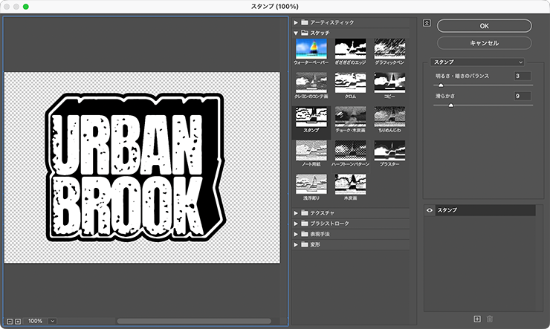
Task: Click the 滑らかさ slider handle
Action: pos(450,105)
